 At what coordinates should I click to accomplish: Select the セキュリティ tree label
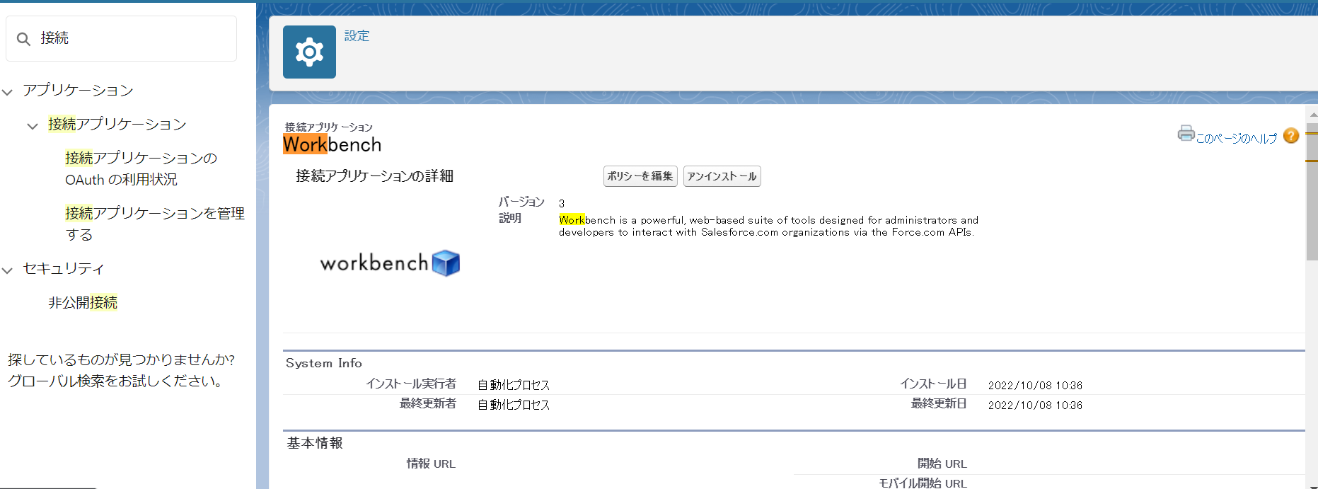point(64,268)
